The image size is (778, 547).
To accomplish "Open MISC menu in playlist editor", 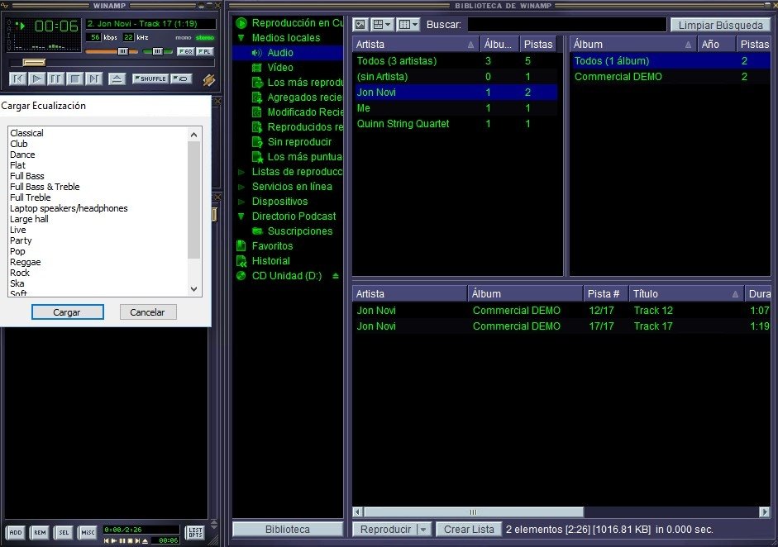I will tap(88, 533).
